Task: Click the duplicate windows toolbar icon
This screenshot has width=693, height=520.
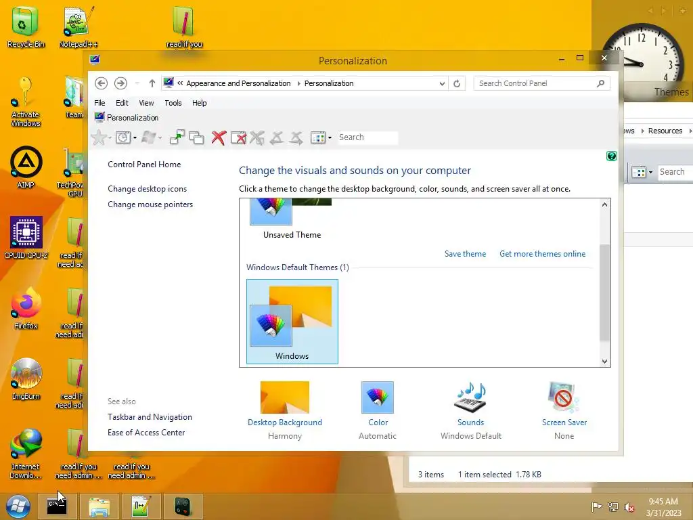Action: [196, 137]
